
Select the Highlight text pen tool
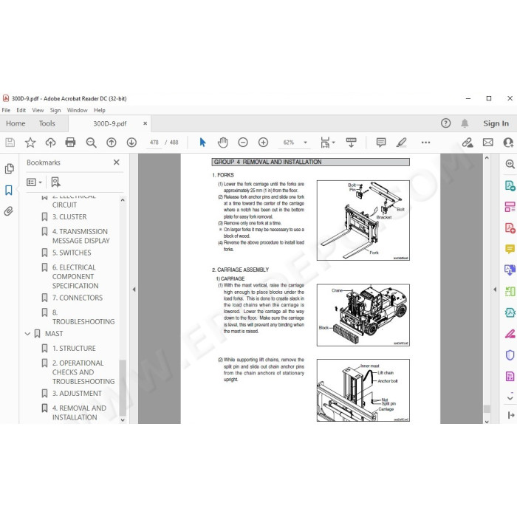tap(401, 143)
